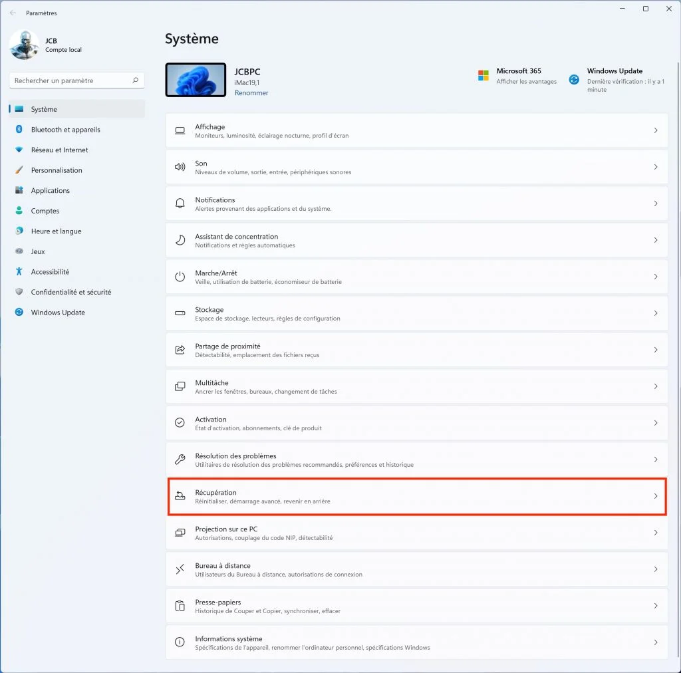Click Résolution des problèmes title text
Screen dimensions: 681x673
[x=236, y=456]
